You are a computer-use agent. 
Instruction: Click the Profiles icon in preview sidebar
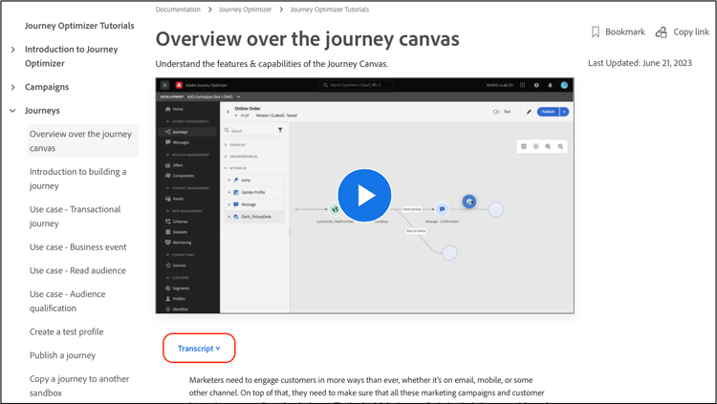(x=168, y=298)
